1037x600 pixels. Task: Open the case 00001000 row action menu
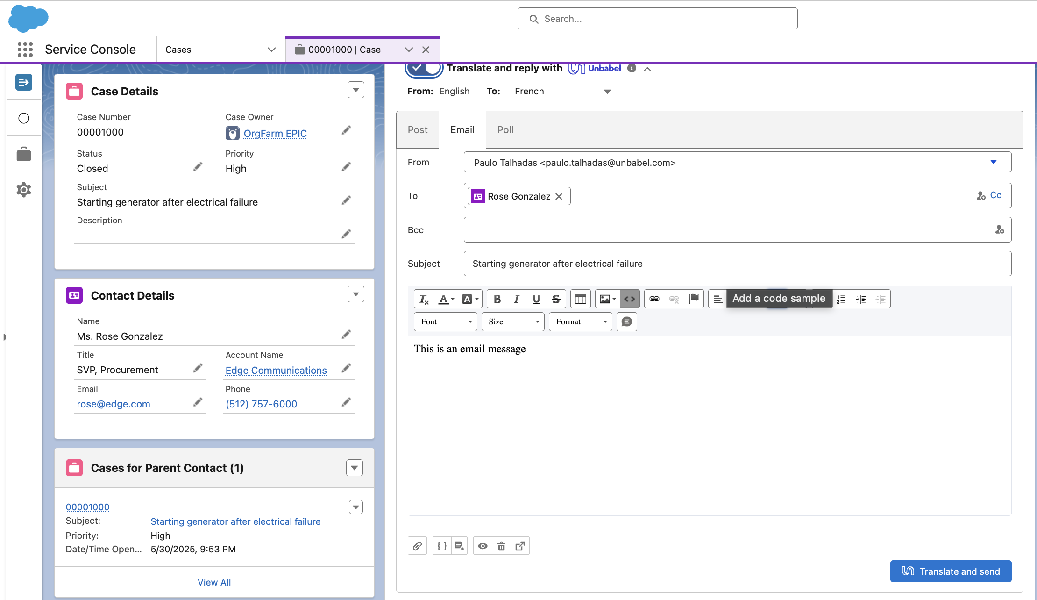coord(356,507)
